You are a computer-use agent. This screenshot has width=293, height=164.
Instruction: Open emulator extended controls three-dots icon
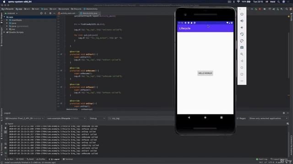pos(242,81)
